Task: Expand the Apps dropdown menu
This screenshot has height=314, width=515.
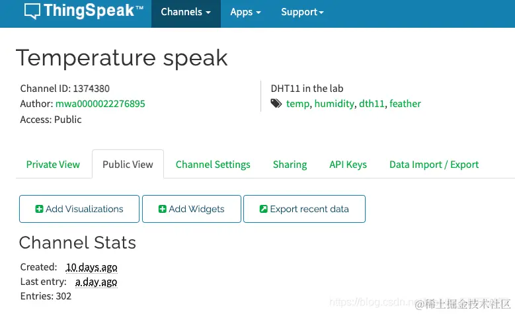Action: pyautogui.click(x=245, y=12)
